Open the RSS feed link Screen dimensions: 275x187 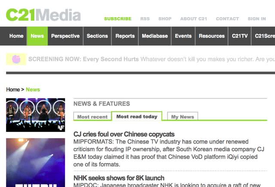pos(145,19)
